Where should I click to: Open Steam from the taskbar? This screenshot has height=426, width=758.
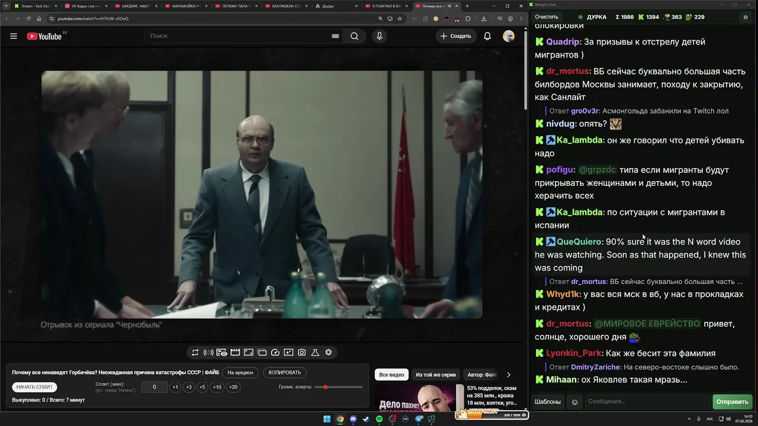click(x=366, y=419)
